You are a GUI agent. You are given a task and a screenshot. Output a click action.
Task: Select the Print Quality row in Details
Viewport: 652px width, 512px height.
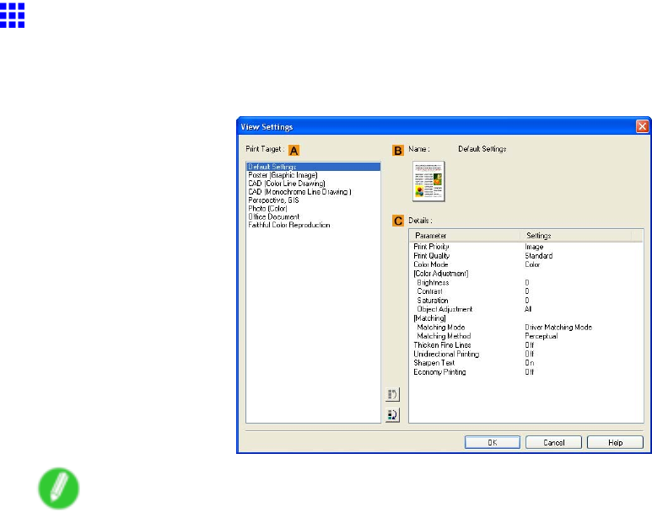tap(434, 255)
